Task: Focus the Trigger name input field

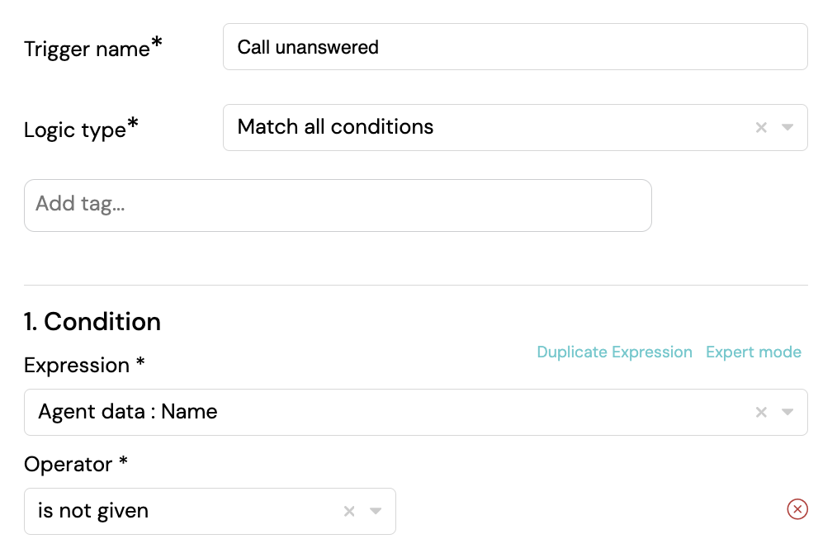Action: pos(514,47)
